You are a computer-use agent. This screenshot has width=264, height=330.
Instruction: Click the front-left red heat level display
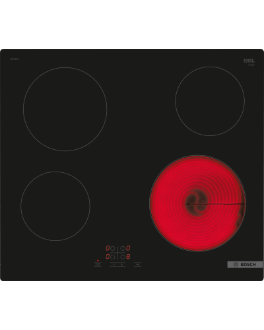click(108, 257)
